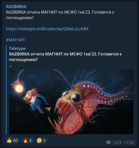Click the Teletype site name in preview
139x148 pixels.
(x=17, y=48)
